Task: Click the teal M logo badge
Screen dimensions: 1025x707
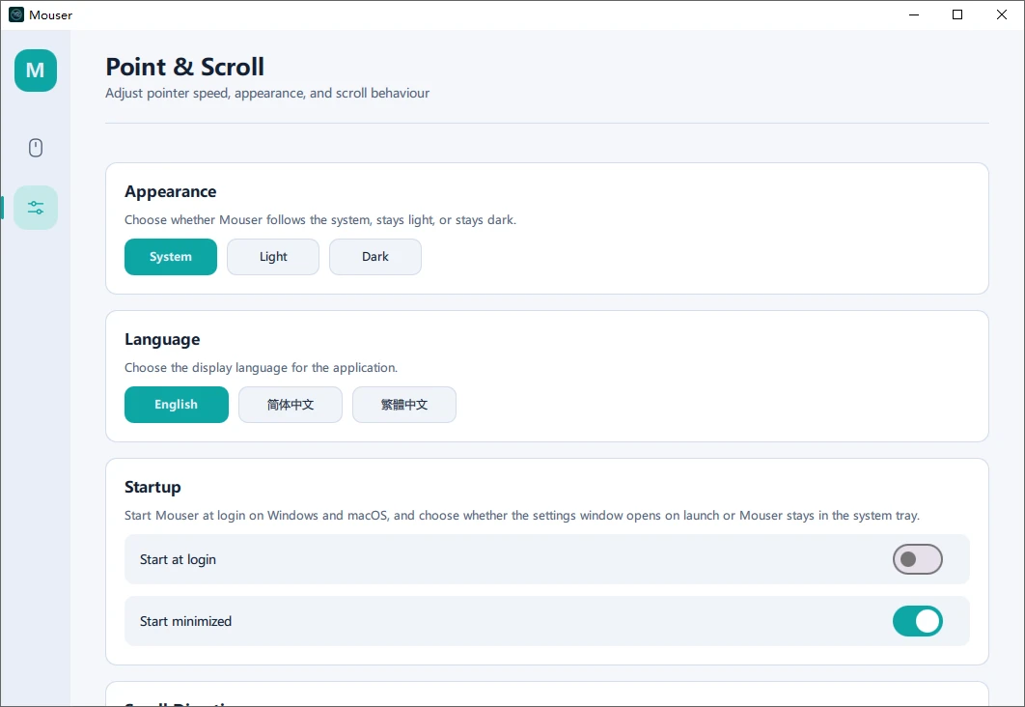Action: pos(36,71)
